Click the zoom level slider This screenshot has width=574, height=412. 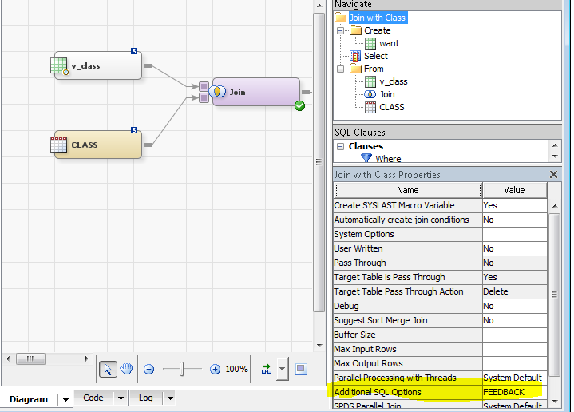pos(182,369)
